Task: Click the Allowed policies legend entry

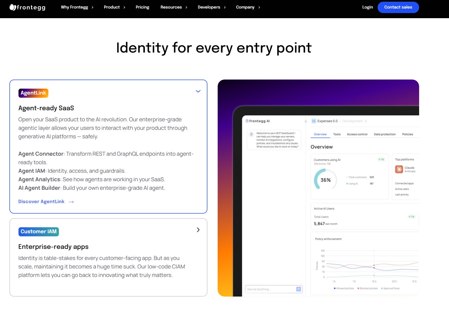Action: pyautogui.click(x=344, y=288)
